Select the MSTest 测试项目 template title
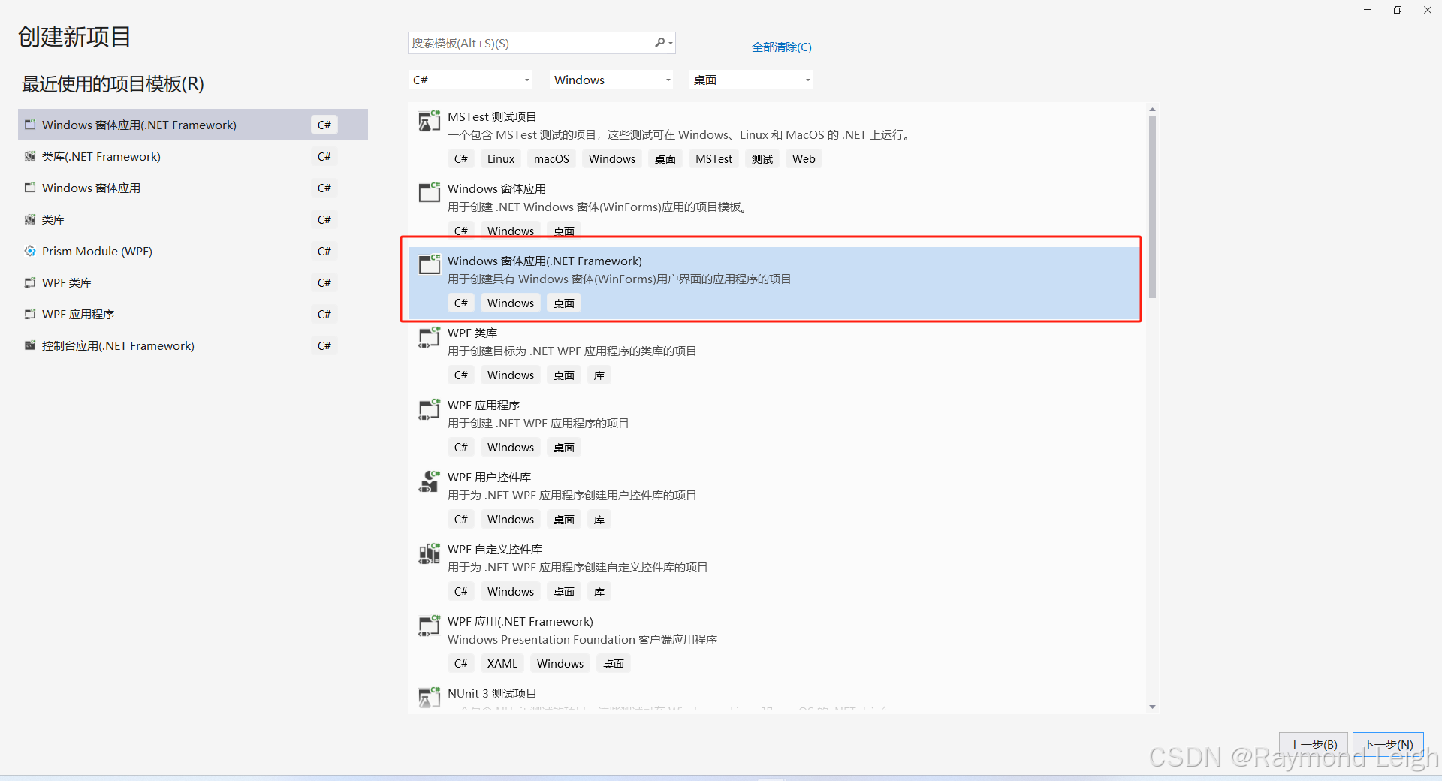This screenshot has height=781, width=1442. click(x=492, y=116)
